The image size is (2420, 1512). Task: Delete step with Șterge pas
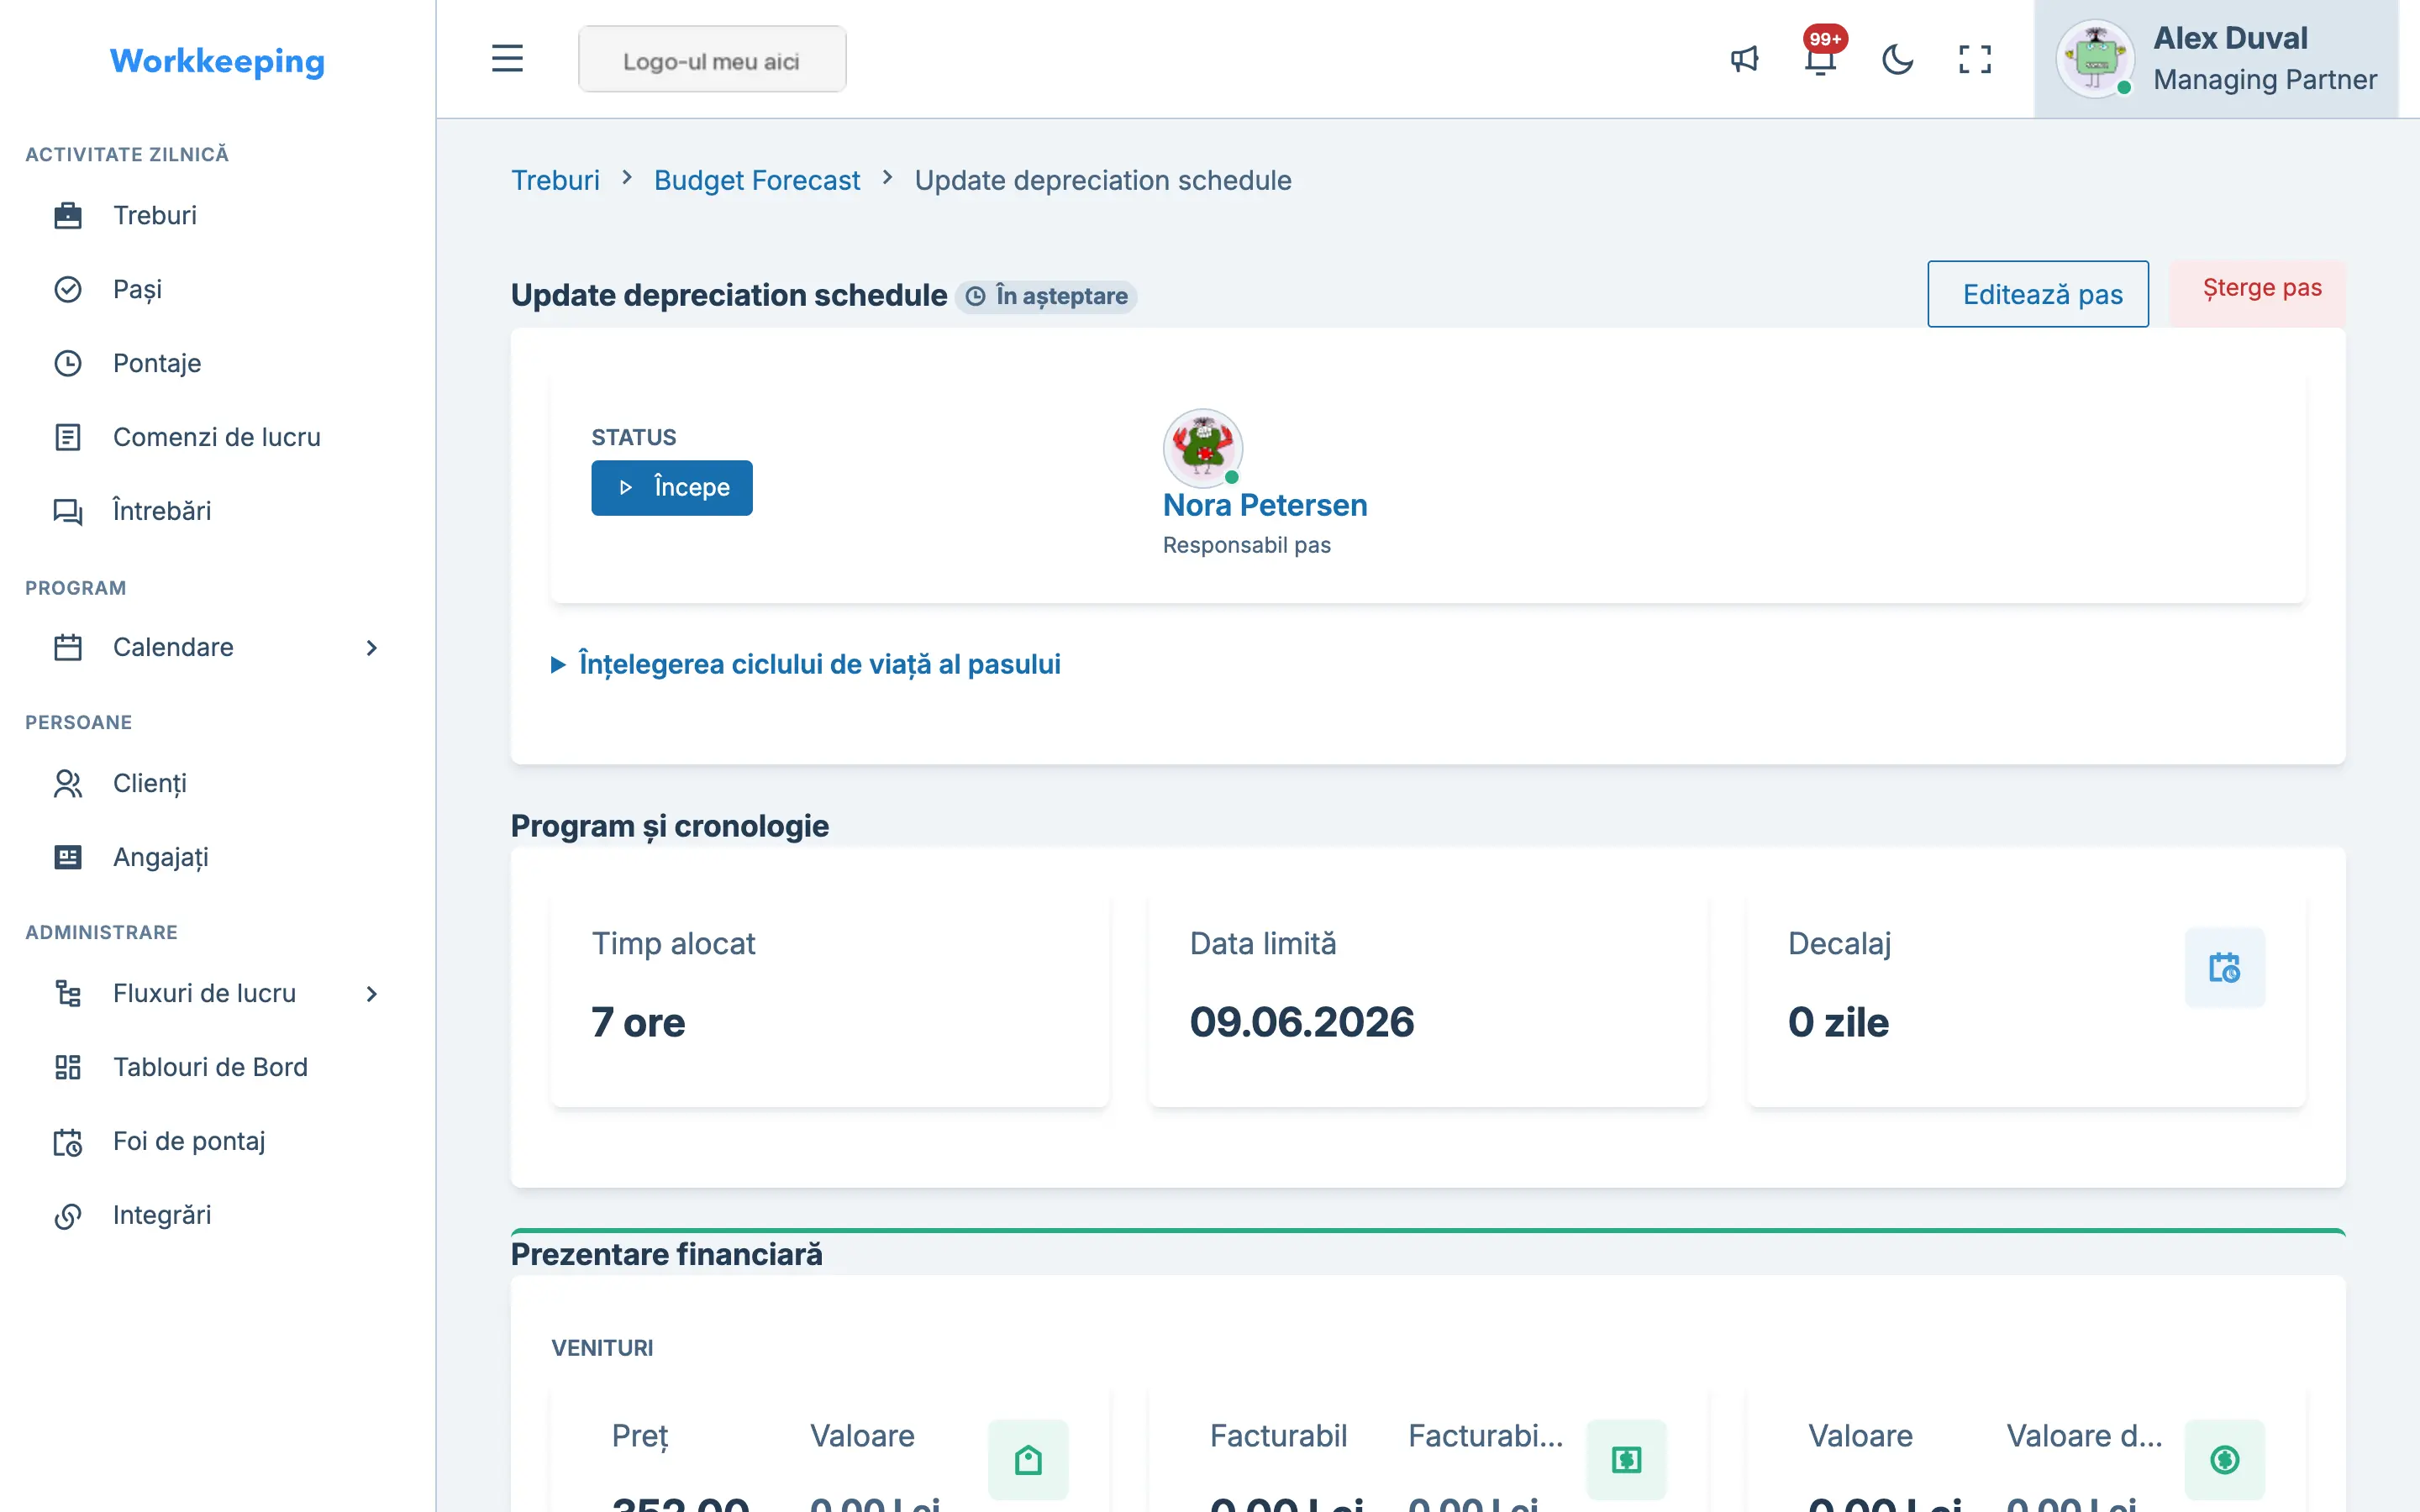tap(2261, 288)
